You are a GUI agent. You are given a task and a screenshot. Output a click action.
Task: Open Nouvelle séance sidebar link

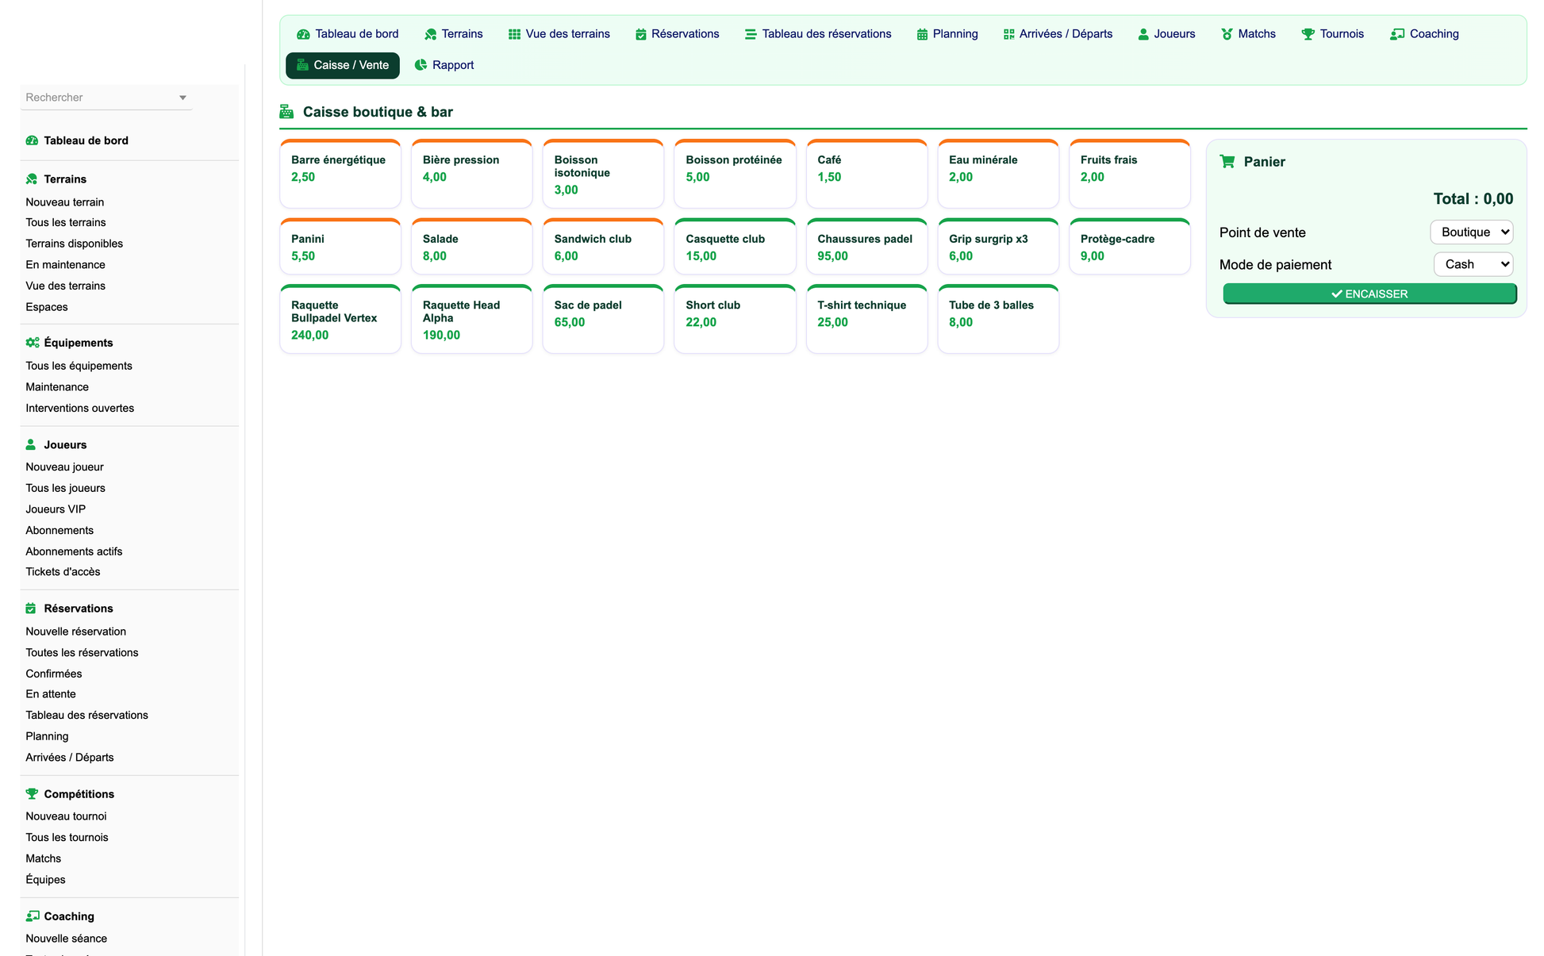tap(67, 939)
